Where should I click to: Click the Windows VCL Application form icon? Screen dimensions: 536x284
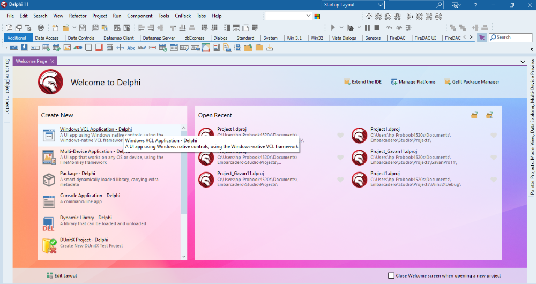click(x=49, y=136)
